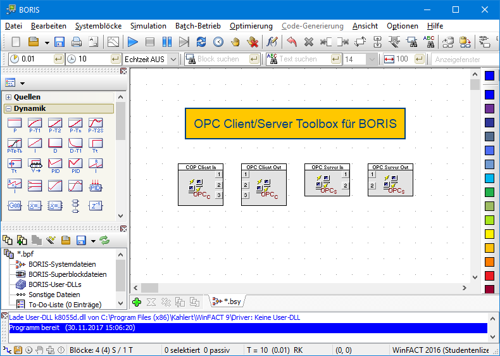Click the single step simulation button
The width and height of the screenshot is (500, 356).
click(x=184, y=42)
